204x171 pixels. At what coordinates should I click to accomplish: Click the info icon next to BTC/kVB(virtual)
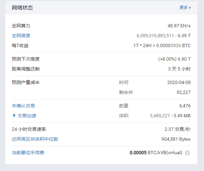click(x=187, y=153)
